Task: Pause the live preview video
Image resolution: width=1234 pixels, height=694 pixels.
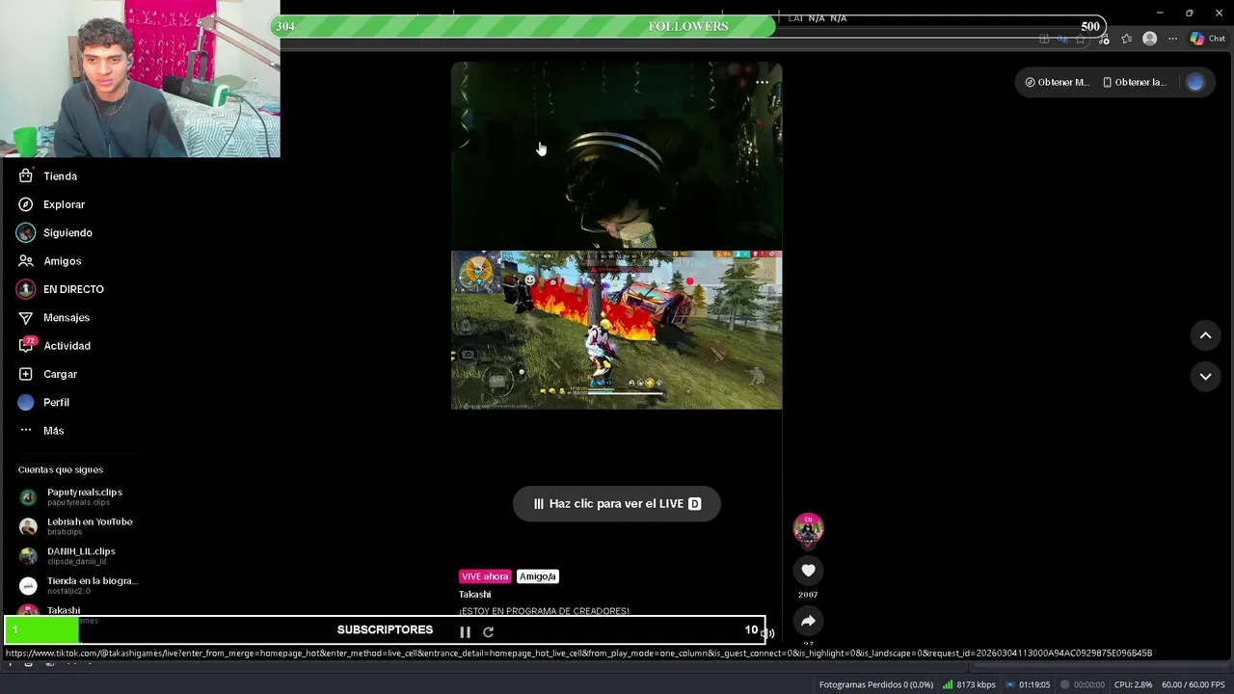Action: tap(465, 632)
